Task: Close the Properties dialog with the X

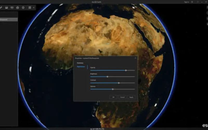Action: tap(135, 58)
